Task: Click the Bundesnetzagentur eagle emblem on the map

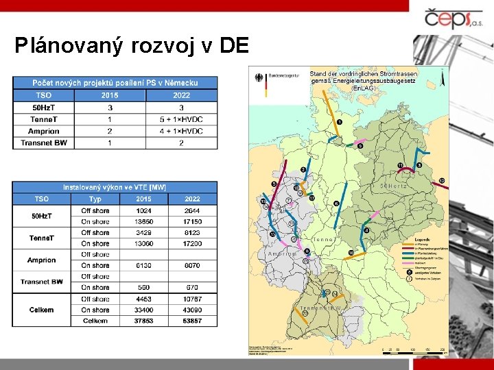Action: point(259,77)
